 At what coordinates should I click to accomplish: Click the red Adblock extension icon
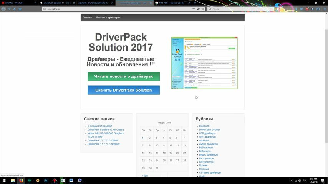pos(307,9)
